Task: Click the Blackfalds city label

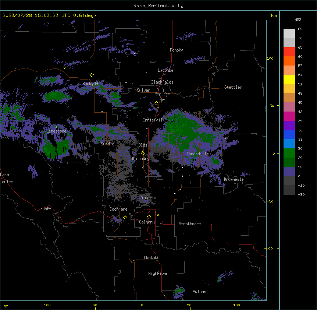Action: [x=162, y=82]
